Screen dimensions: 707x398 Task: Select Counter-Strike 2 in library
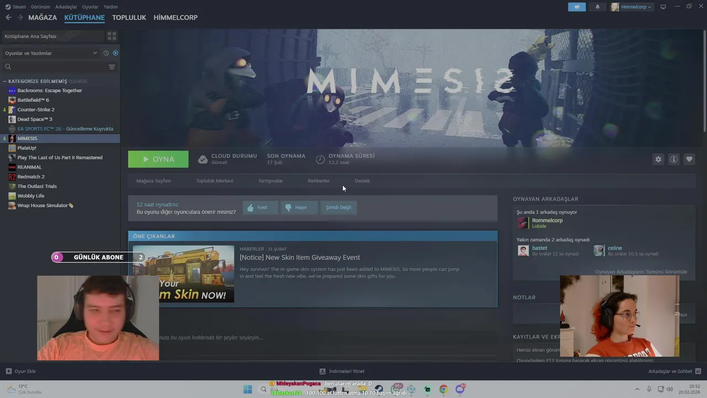tap(36, 109)
